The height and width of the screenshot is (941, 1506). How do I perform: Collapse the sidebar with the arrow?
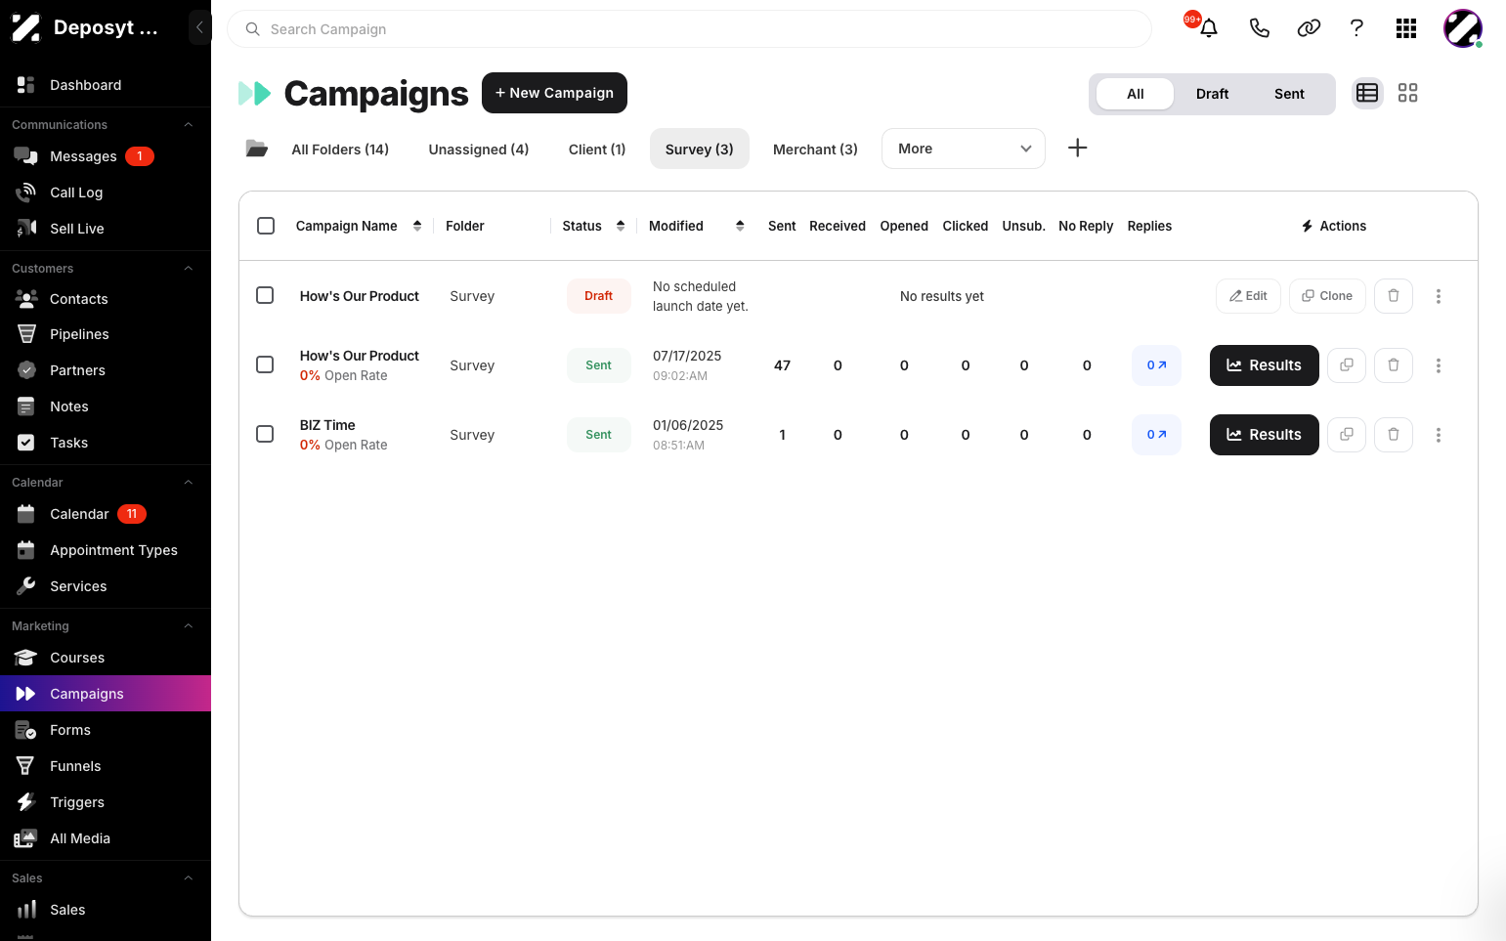[199, 27]
